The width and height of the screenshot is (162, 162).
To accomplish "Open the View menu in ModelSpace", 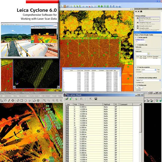I will 15,96.
